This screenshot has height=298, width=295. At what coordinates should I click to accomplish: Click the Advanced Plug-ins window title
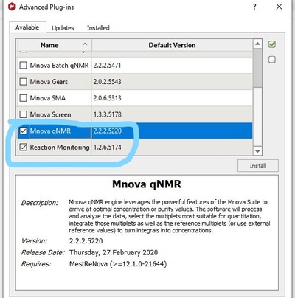tap(46, 7)
